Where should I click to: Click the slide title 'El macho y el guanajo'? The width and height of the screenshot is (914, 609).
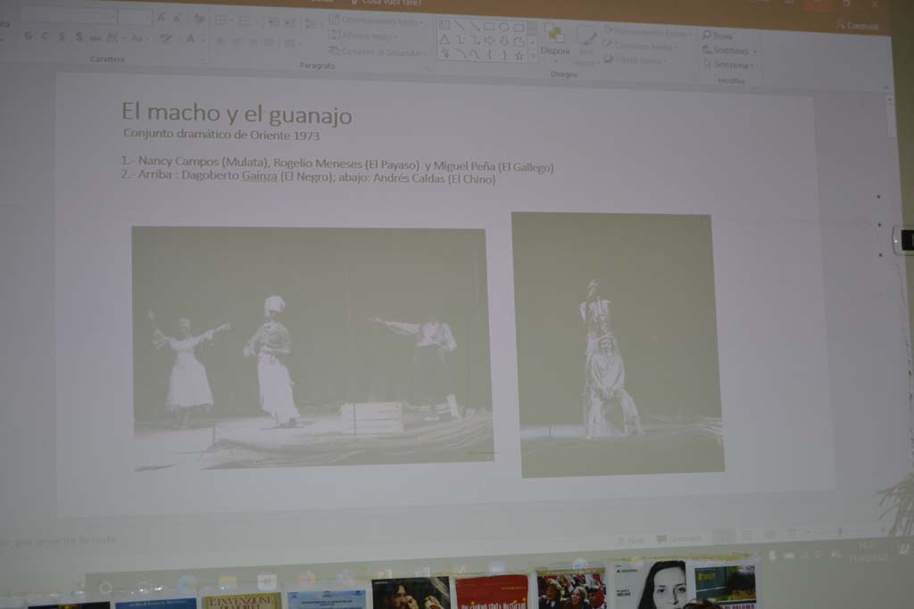pyautogui.click(x=237, y=113)
